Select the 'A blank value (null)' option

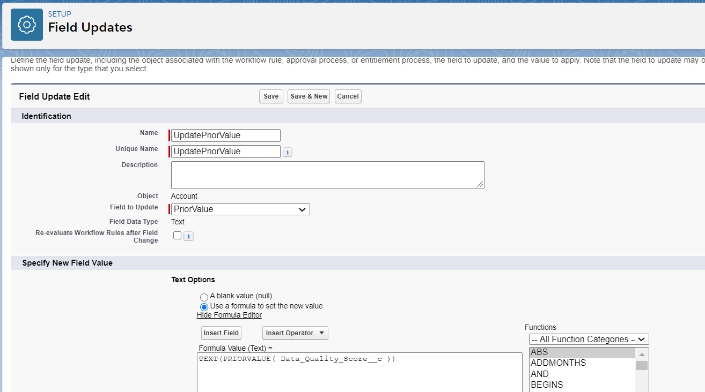[204, 296]
